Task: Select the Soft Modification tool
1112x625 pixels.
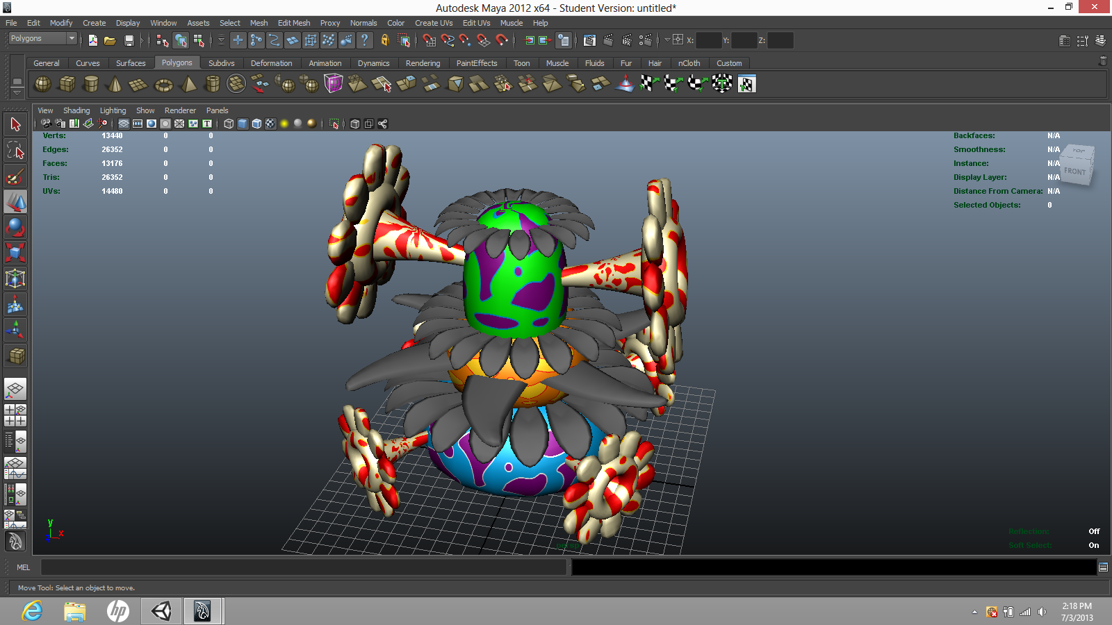Action: point(15,304)
